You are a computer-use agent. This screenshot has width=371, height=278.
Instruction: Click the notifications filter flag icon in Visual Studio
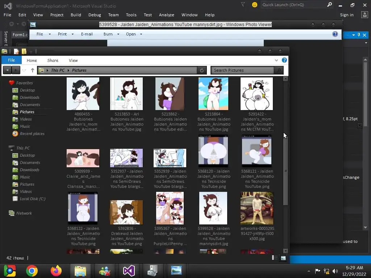[243, 4]
